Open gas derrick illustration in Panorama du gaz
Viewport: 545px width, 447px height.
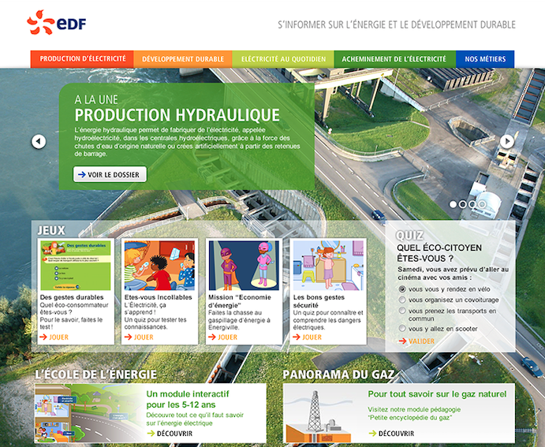(x=318, y=415)
